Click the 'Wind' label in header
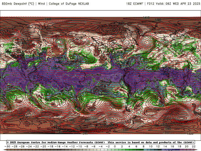The image size is (201, 151). [x=41, y=4]
